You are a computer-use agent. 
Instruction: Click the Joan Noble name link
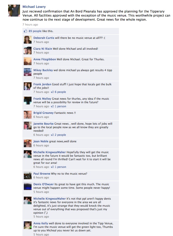click(41, 141)
